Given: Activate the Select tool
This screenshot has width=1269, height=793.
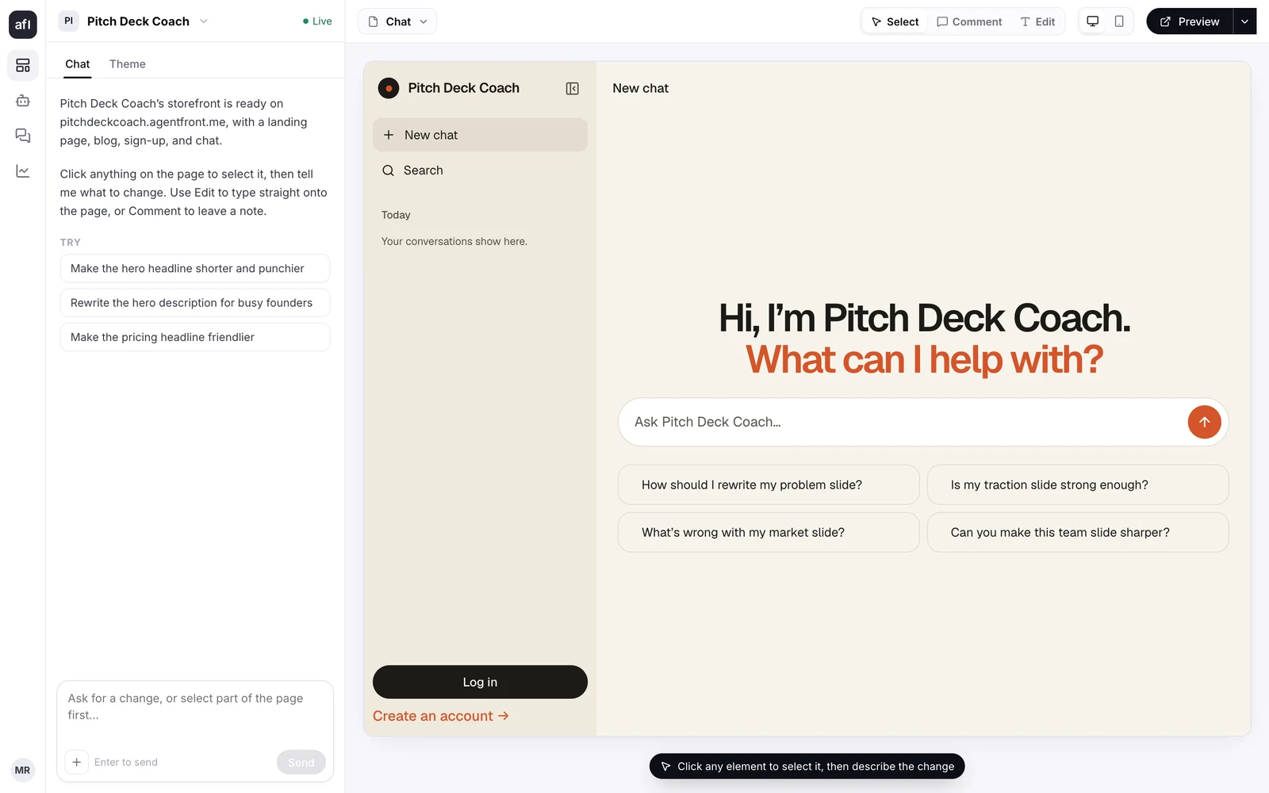Looking at the screenshot, I should point(895,21).
